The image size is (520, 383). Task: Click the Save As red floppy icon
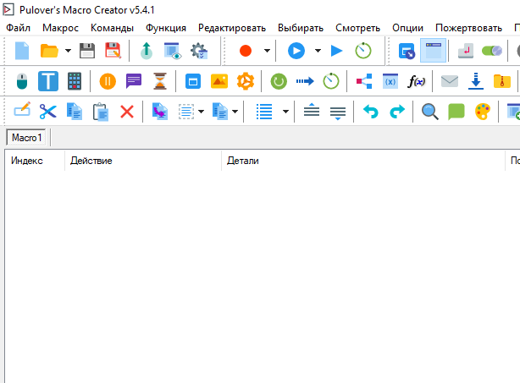tap(113, 51)
